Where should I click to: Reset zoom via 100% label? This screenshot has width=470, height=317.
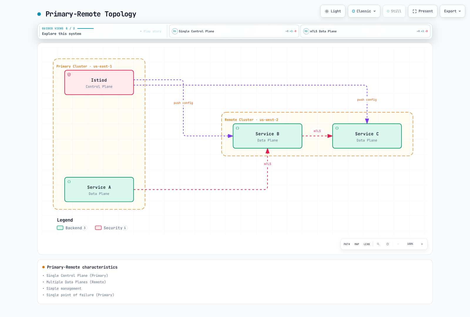[x=410, y=244]
